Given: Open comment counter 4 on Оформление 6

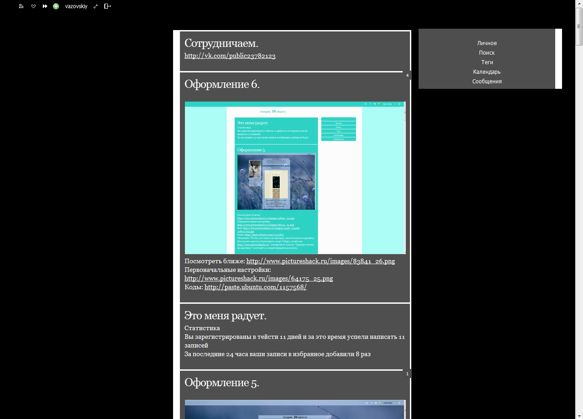Looking at the screenshot, I should (407, 75).
